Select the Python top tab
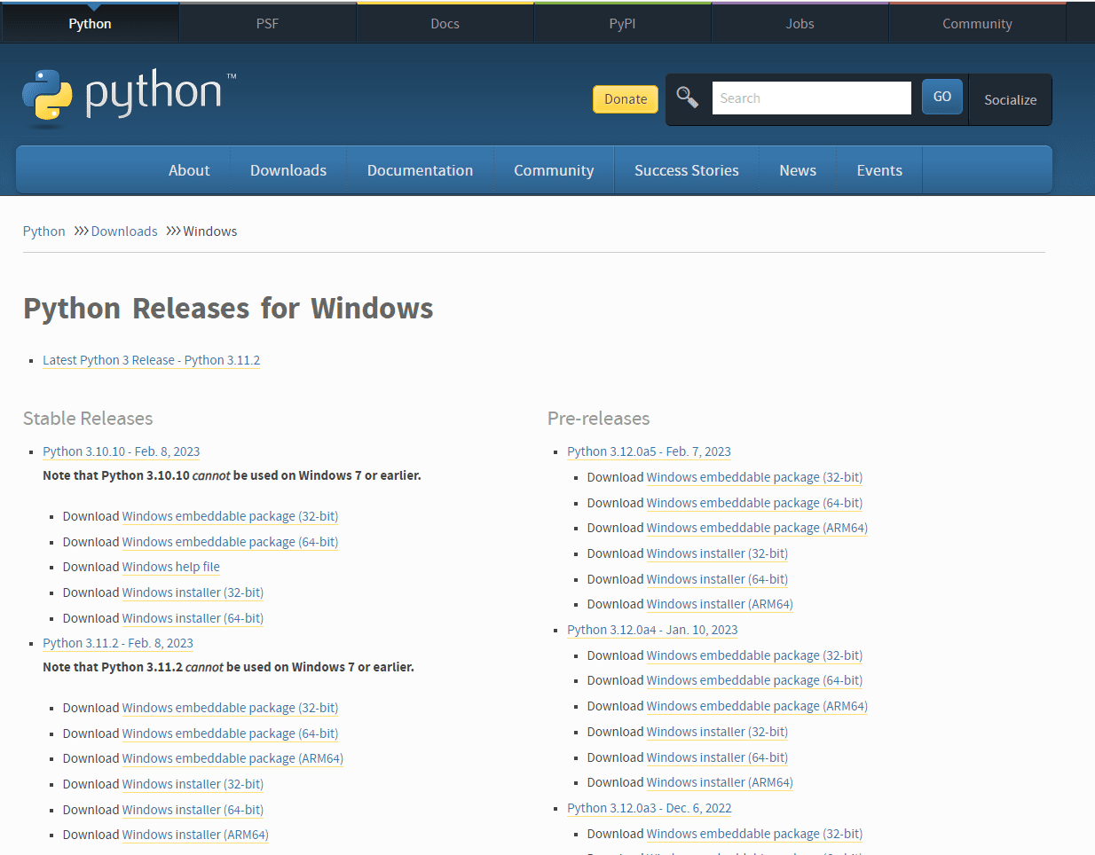Screen dimensions: 1095x855 (90, 23)
